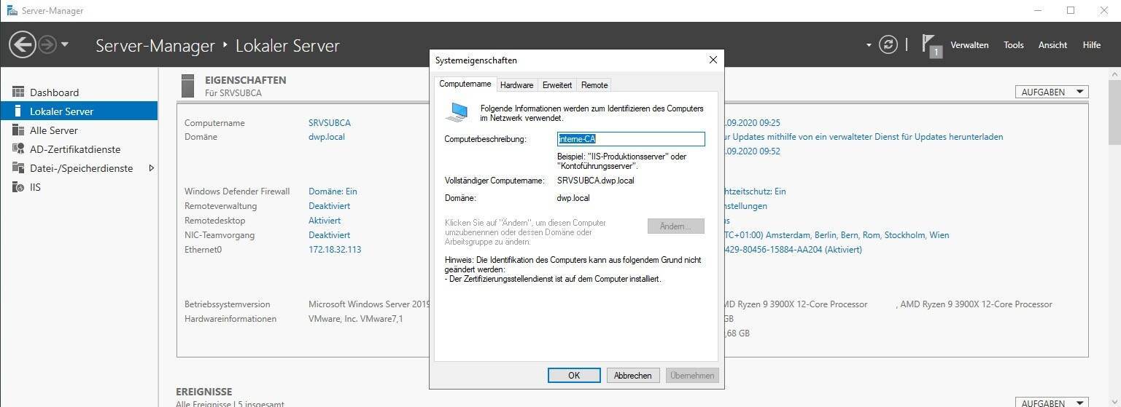Image resolution: width=1121 pixels, height=407 pixels.
Task: Open the AUFGABEN dropdown for Eigenschaften
Action: pyautogui.click(x=1051, y=92)
